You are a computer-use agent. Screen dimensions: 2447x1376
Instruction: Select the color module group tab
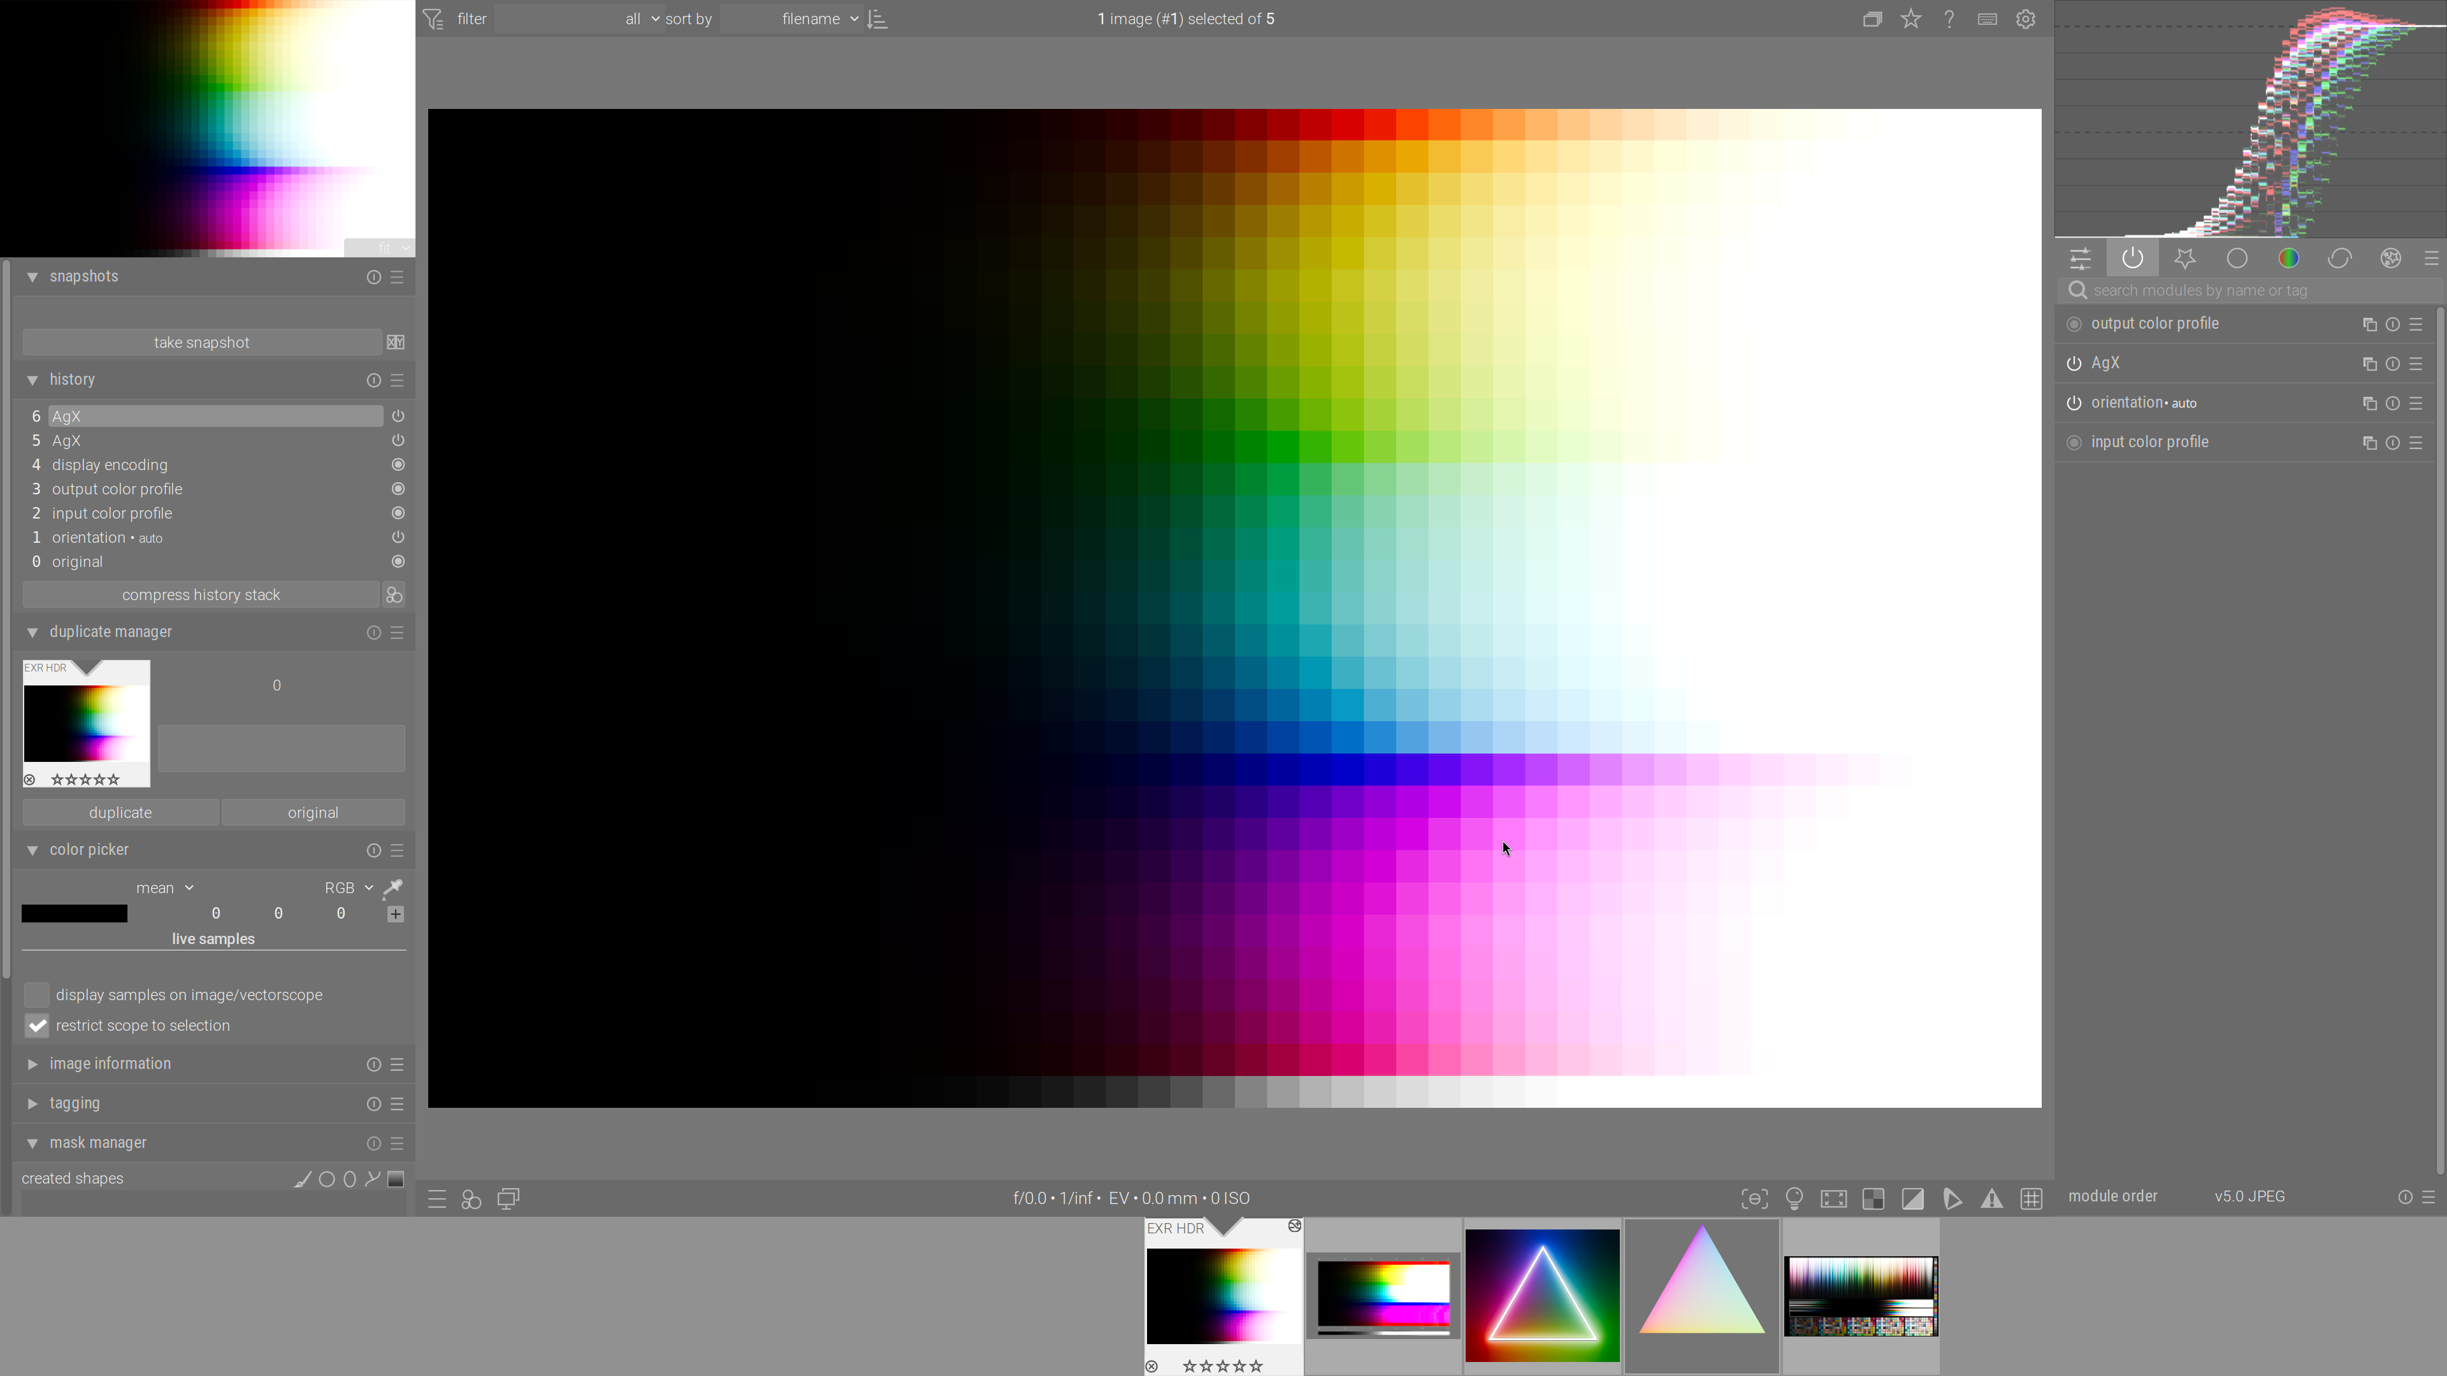tap(2288, 258)
